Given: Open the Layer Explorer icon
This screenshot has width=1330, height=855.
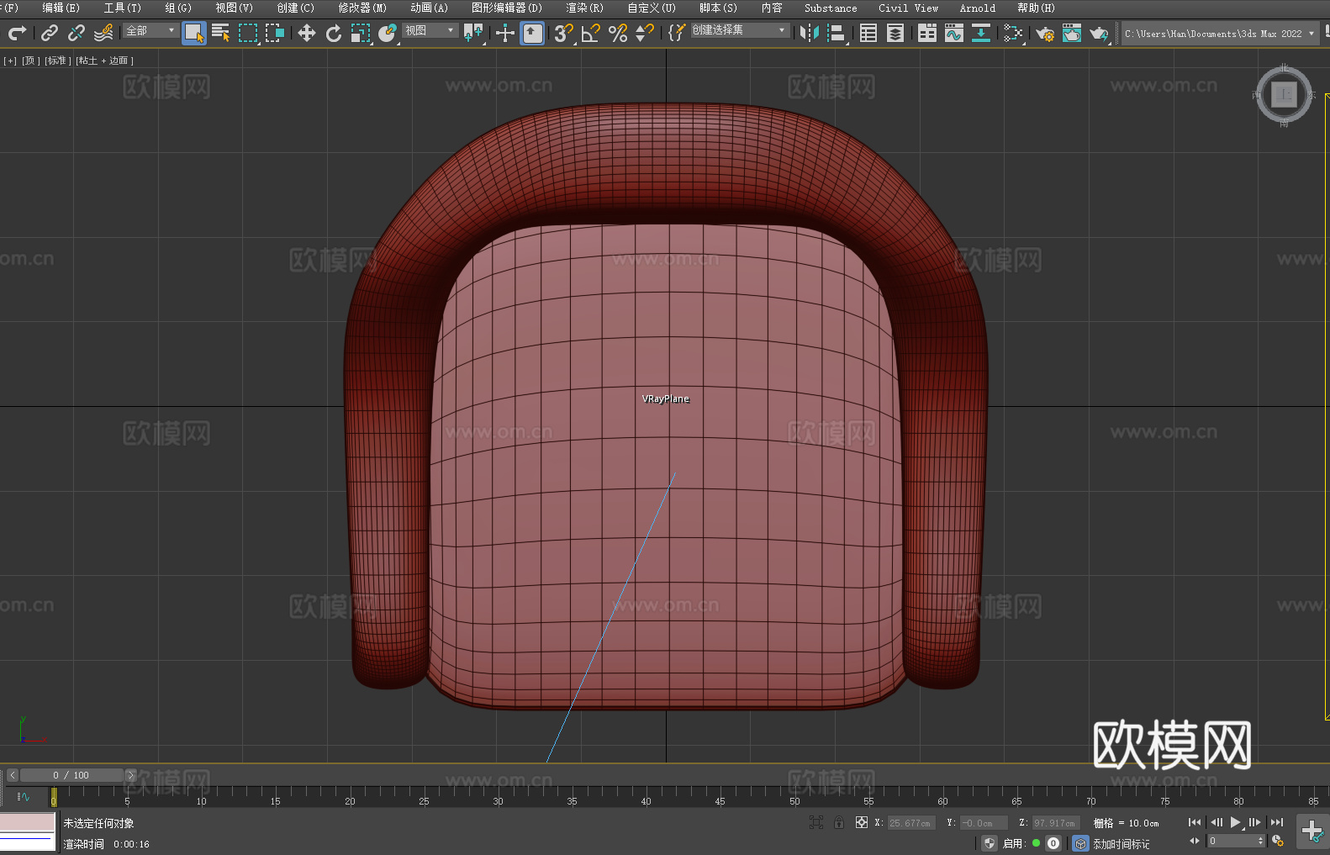Looking at the screenshot, I should pos(895,33).
